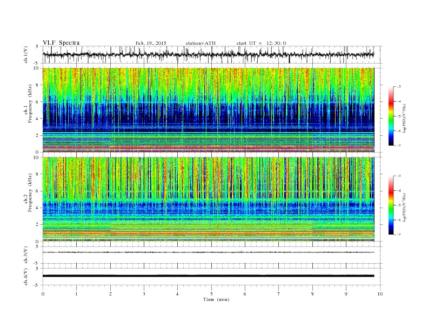Screen dimensions: 428x330
Task: Click the ch.3 voltage waveform trace
Action: (208, 252)
